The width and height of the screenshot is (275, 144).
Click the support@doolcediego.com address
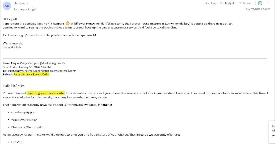tap(47, 63)
